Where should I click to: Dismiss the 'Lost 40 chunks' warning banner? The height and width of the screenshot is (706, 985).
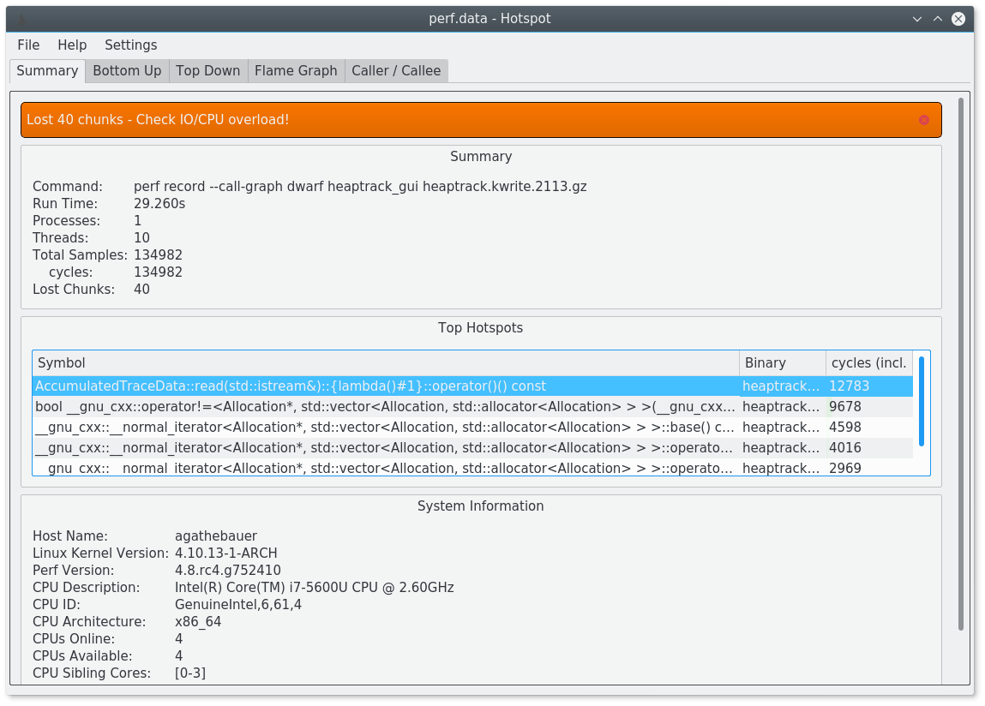(923, 120)
